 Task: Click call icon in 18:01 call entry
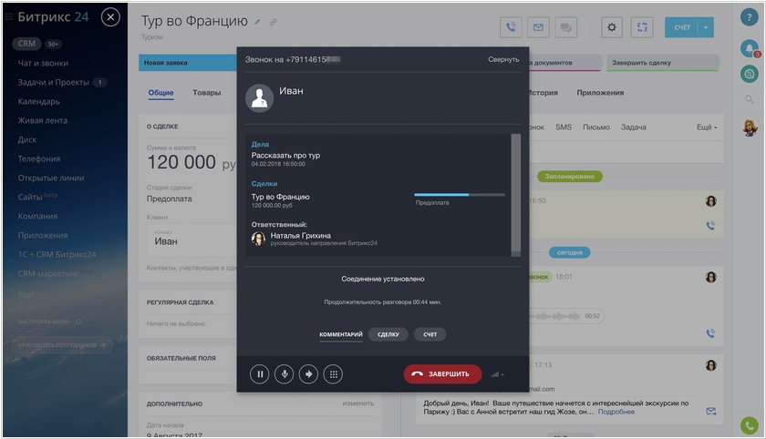[710, 333]
